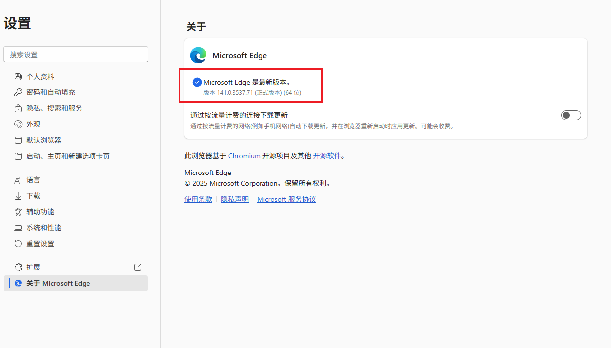Open the Chromium link

tap(244, 156)
